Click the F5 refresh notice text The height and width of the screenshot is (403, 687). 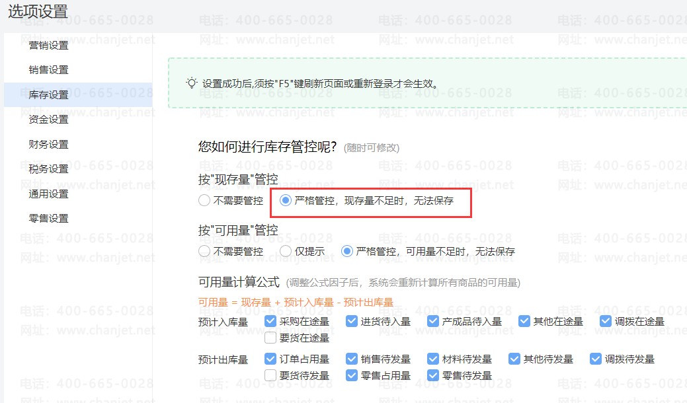321,84
